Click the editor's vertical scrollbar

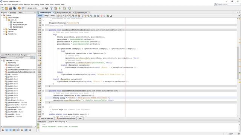(238, 63)
